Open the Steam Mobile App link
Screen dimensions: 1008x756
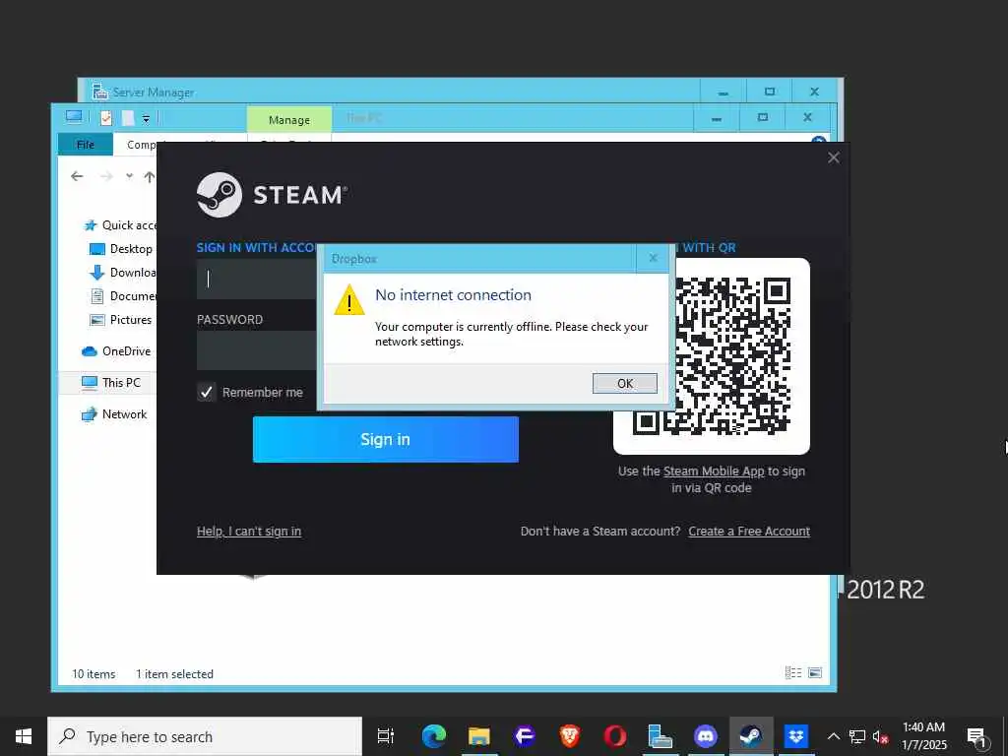coord(714,472)
